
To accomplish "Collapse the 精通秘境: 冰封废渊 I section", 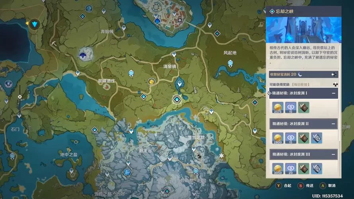I will click(333, 93).
